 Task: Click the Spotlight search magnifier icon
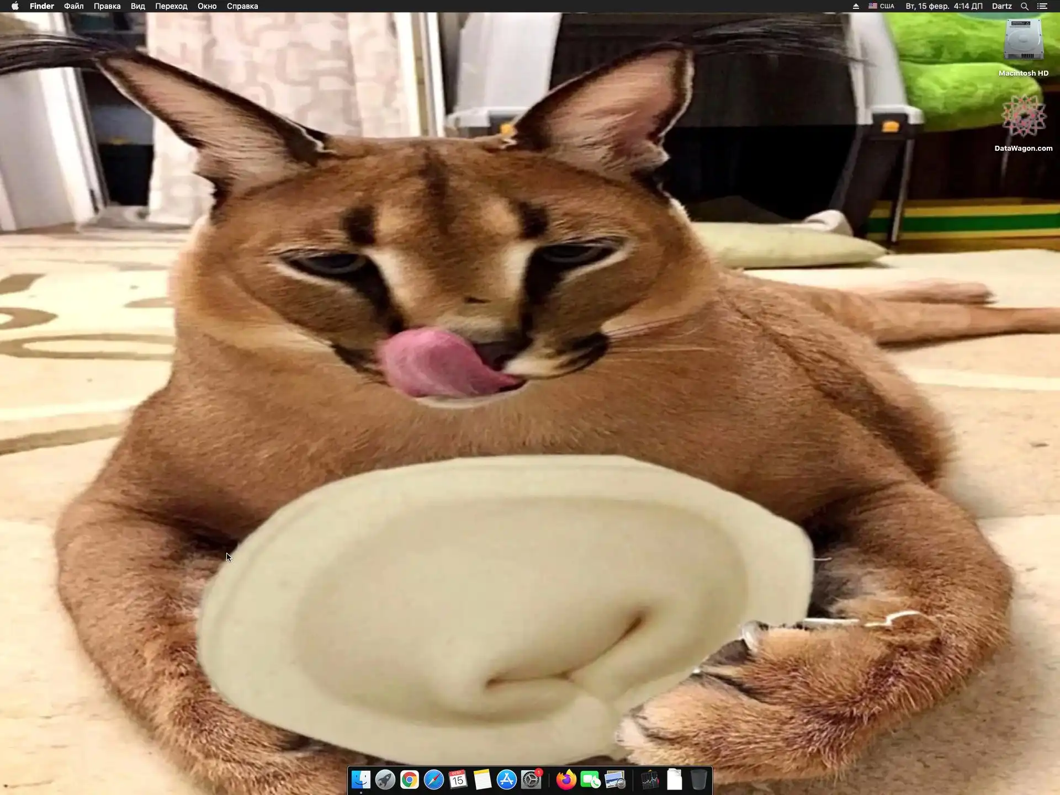coord(1024,6)
